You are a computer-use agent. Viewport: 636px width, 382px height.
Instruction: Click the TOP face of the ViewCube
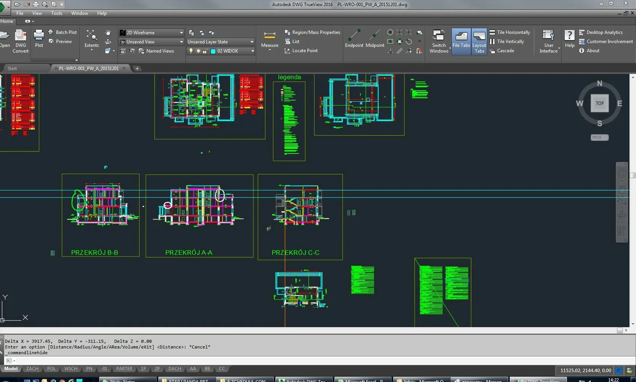pos(600,103)
